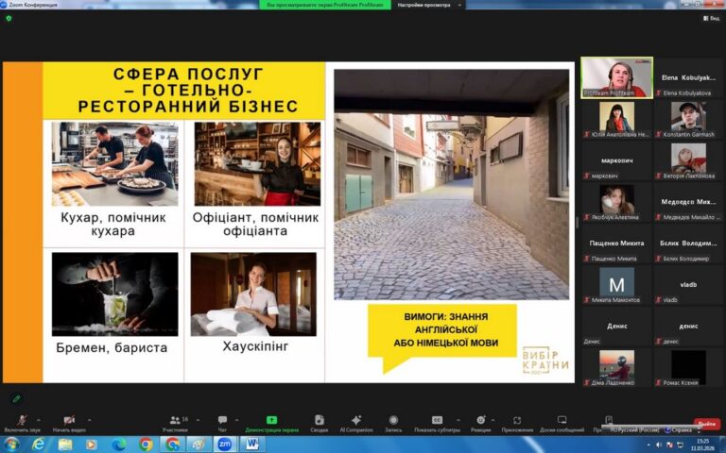The height and width of the screenshot is (453, 726).
Task: Open Реакции reactions menu
Action: pyautogui.click(x=480, y=421)
